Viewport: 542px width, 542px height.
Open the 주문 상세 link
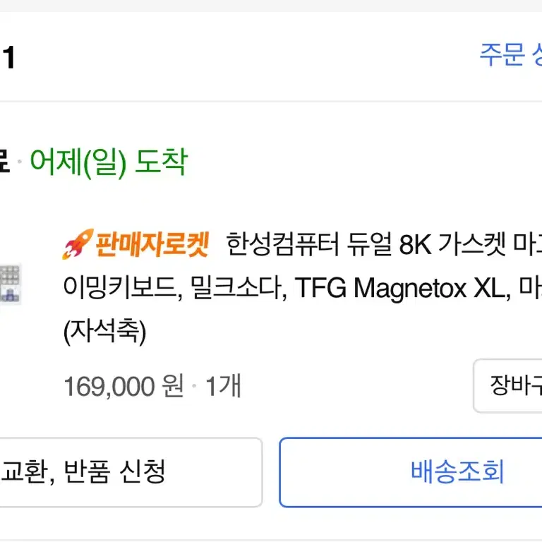[x=510, y=54]
